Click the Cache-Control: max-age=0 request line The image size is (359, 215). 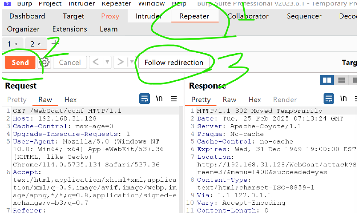coord(63,126)
